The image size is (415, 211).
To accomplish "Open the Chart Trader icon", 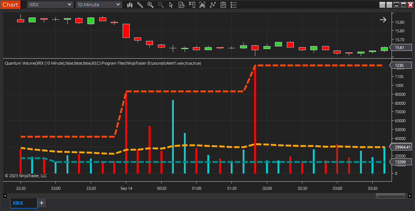I will [x=192, y=5].
